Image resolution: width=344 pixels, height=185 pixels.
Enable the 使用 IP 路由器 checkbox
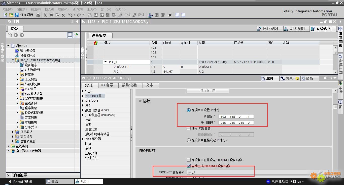coord(189,128)
